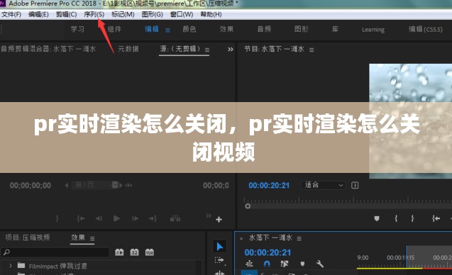
Task: Switch to the Learning workspace
Action: coord(373,30)
